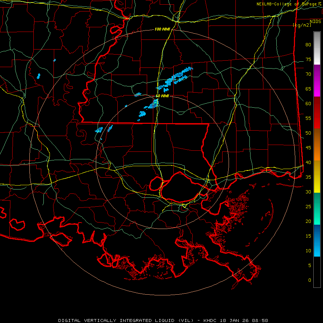Click scale value 75
The image size is (323, 323).
[308, 59]
